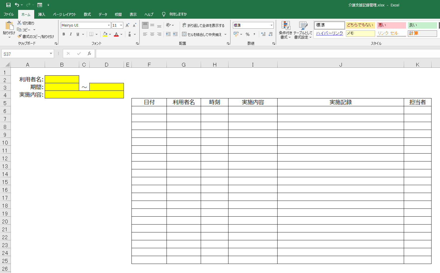This screenshot has height=273, width=440.
Task: Switch to the ページ レイアウト tab
Action: tap(65, 14)
